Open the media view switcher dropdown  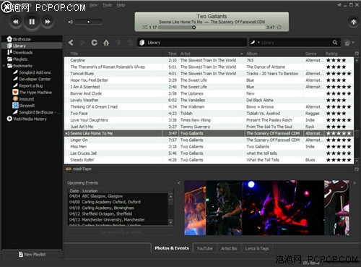coord(349,43)
